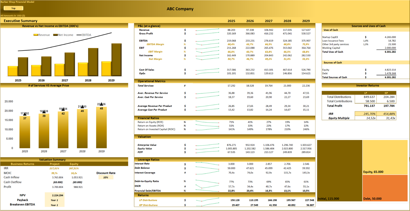The width and height of the screenshot is (410, 211).
Task: Click the 2025 Revenue bar in chart
Action: (13, 71)
